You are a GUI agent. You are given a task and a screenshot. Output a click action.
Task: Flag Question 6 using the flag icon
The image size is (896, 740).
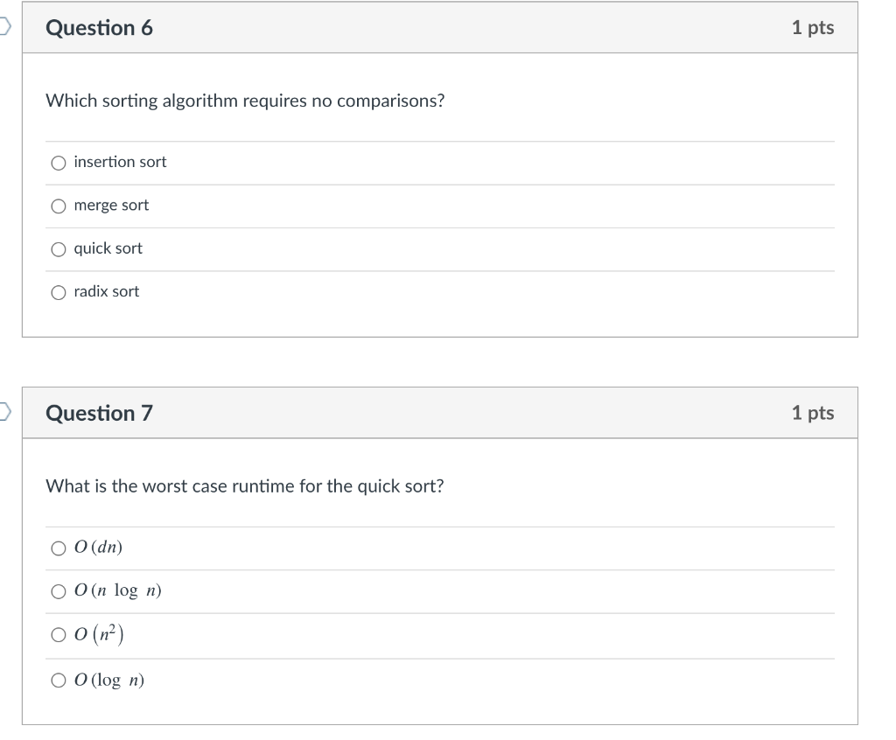point(4,27)
